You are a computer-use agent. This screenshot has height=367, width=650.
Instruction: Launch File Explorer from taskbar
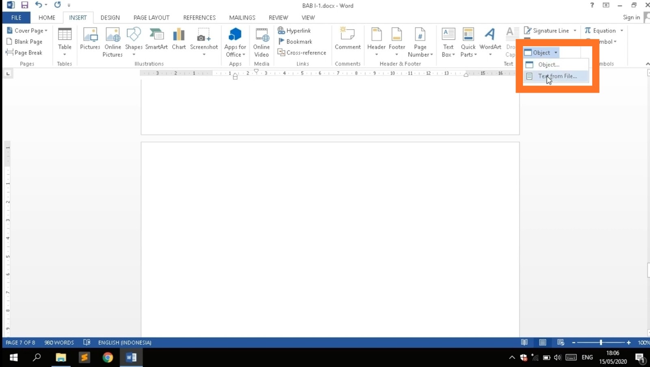coord(61,357)
